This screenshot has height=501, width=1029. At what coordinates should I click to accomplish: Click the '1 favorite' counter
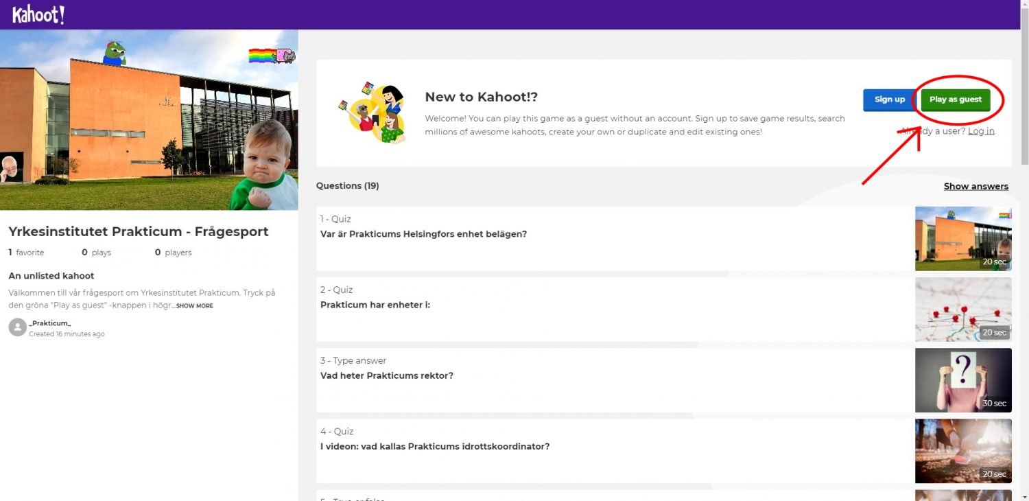pos(26,253)
